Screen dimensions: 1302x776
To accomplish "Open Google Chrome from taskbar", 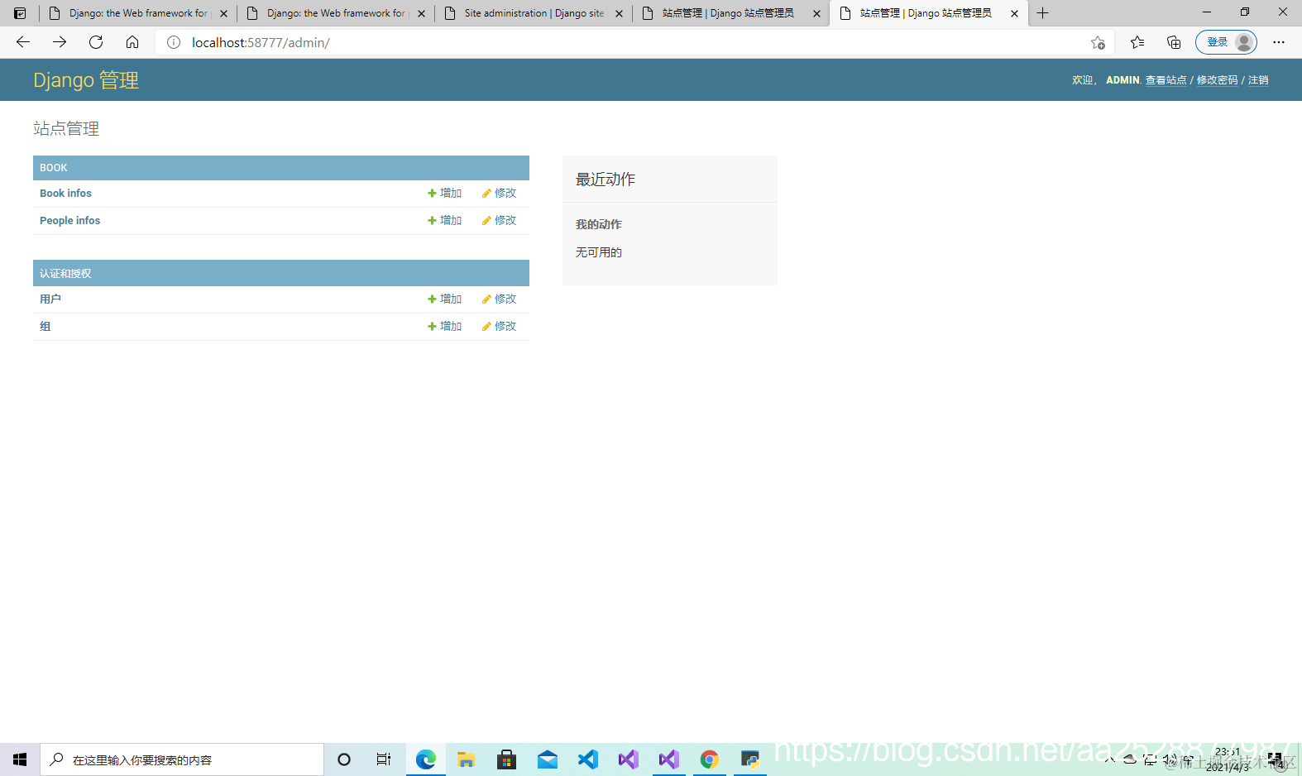I will [x=710, y=759].
